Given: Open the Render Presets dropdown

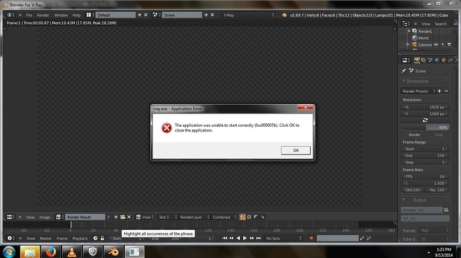Looking at the screenshot, I should click(x=418, y=91).
